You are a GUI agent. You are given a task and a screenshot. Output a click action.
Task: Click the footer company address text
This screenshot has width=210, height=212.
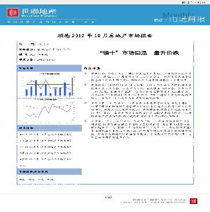[x=153, y=201]
